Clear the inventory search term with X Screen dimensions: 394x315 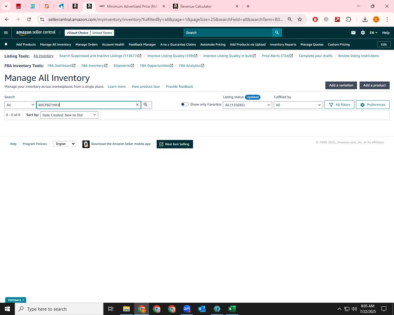(137, 105)
